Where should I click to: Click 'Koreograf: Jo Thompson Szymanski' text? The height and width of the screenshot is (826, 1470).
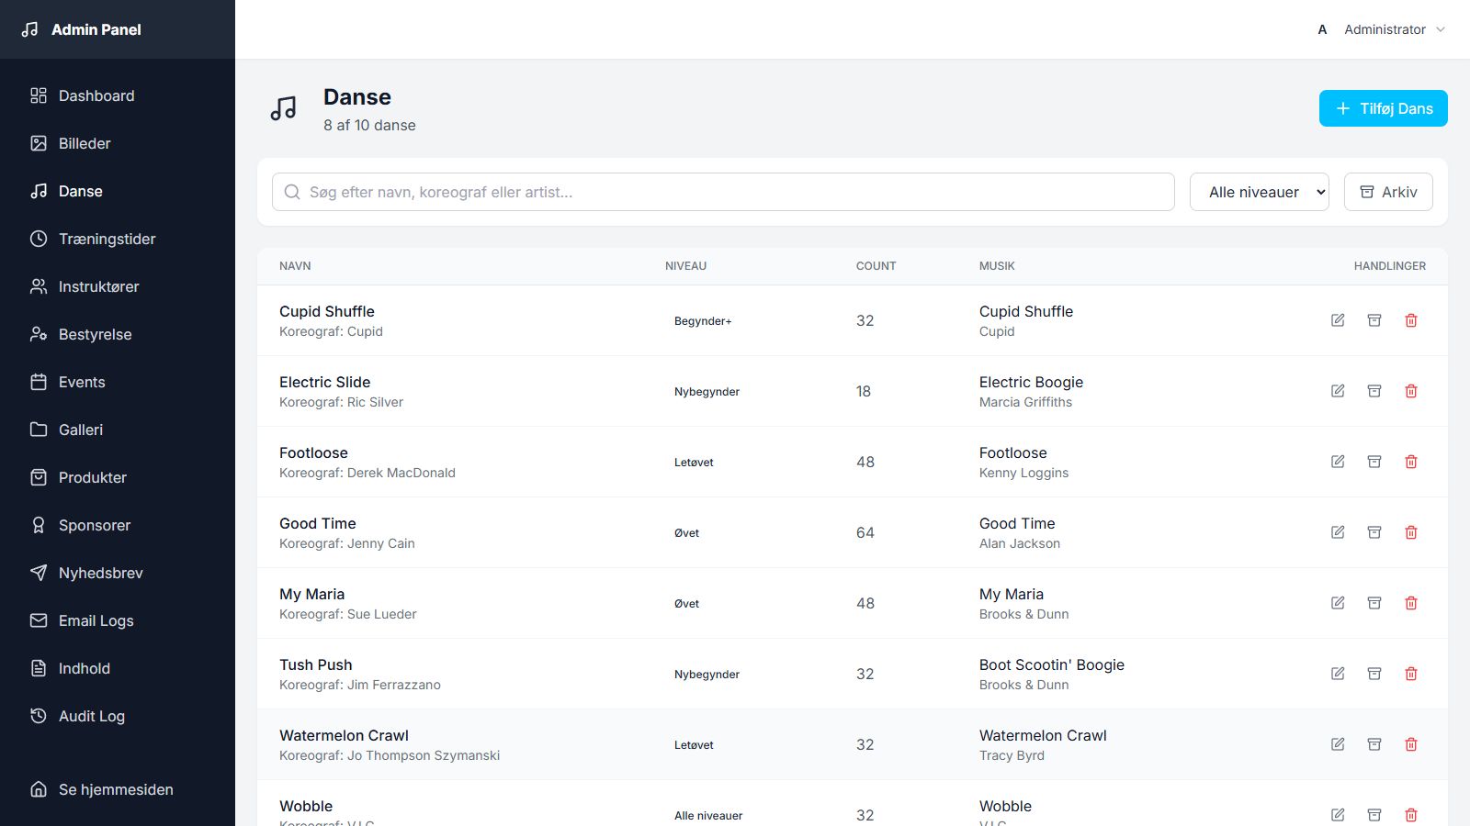coord(390,755)
